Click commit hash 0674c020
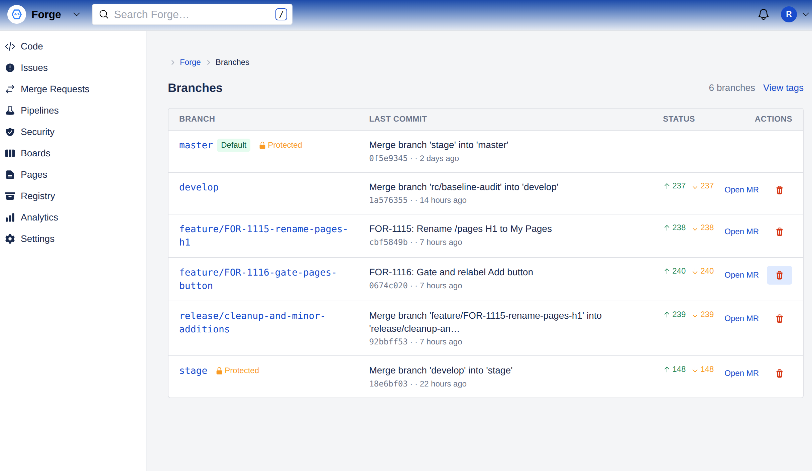The height and width of the screenshot is (471, 812). point(388,286)
